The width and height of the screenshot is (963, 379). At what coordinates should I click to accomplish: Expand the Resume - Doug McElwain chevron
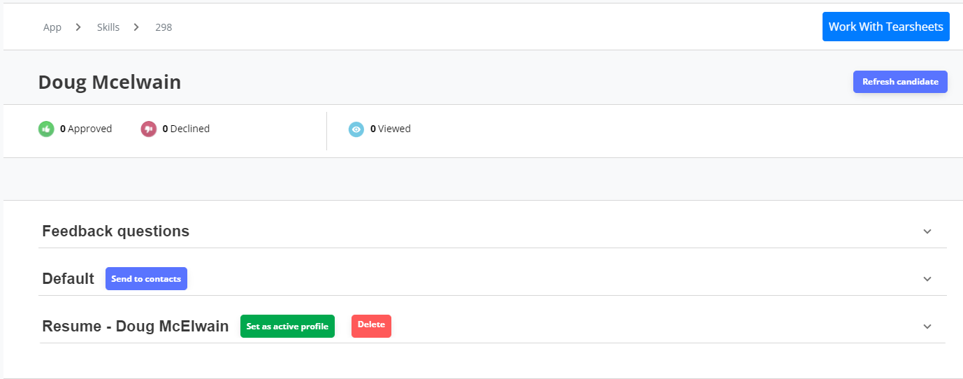click(927, 327)
